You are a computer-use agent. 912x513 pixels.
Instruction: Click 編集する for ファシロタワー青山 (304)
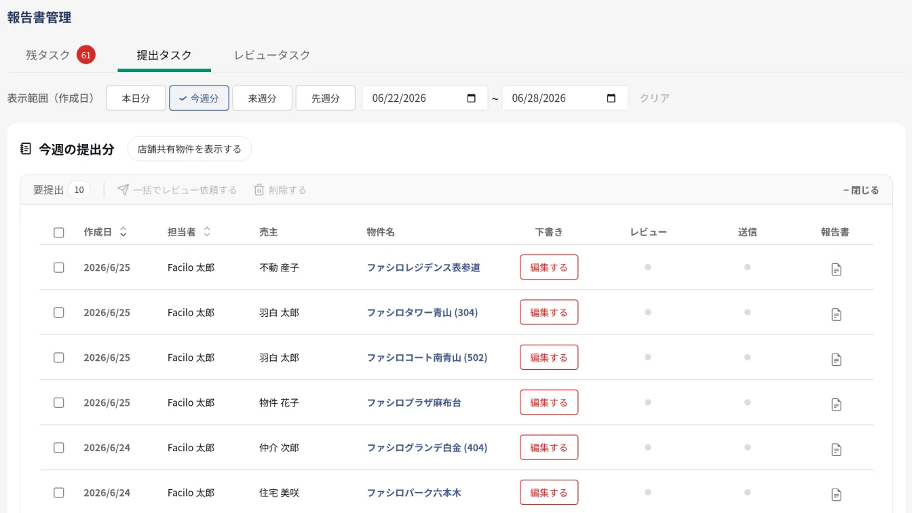[x=549, y=313]
